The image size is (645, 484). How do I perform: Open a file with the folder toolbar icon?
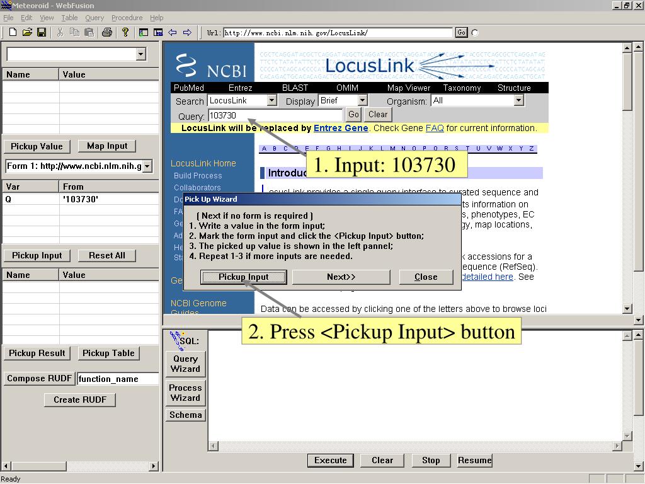tap(27, 32)
